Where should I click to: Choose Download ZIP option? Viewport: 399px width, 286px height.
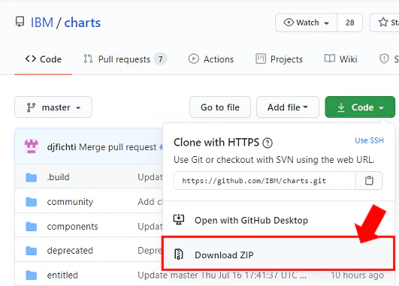278,254
